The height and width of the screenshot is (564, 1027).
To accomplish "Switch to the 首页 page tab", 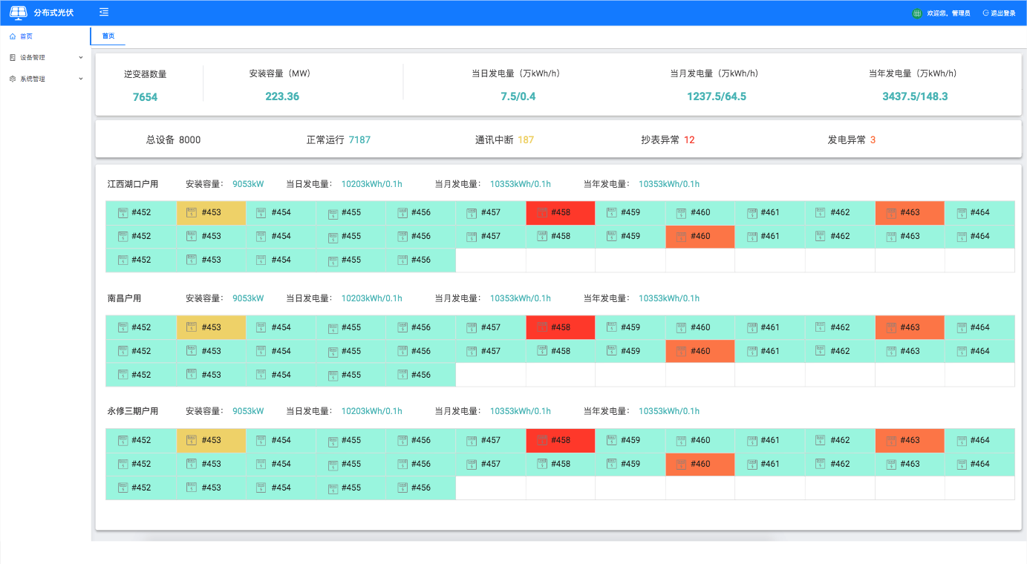I will [x=108, y=36].
